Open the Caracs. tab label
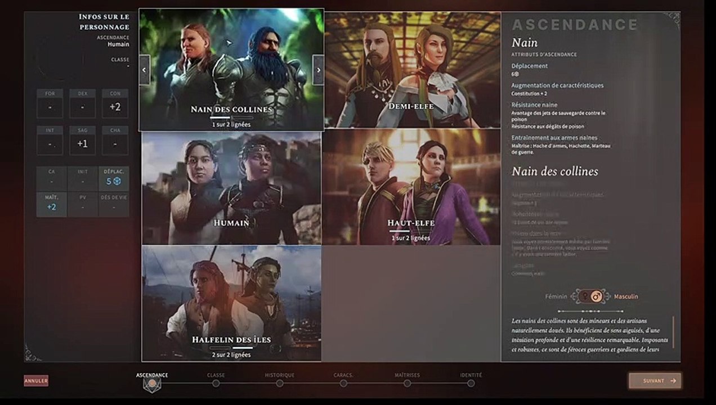The image size is (716, 405). point(343,375)
